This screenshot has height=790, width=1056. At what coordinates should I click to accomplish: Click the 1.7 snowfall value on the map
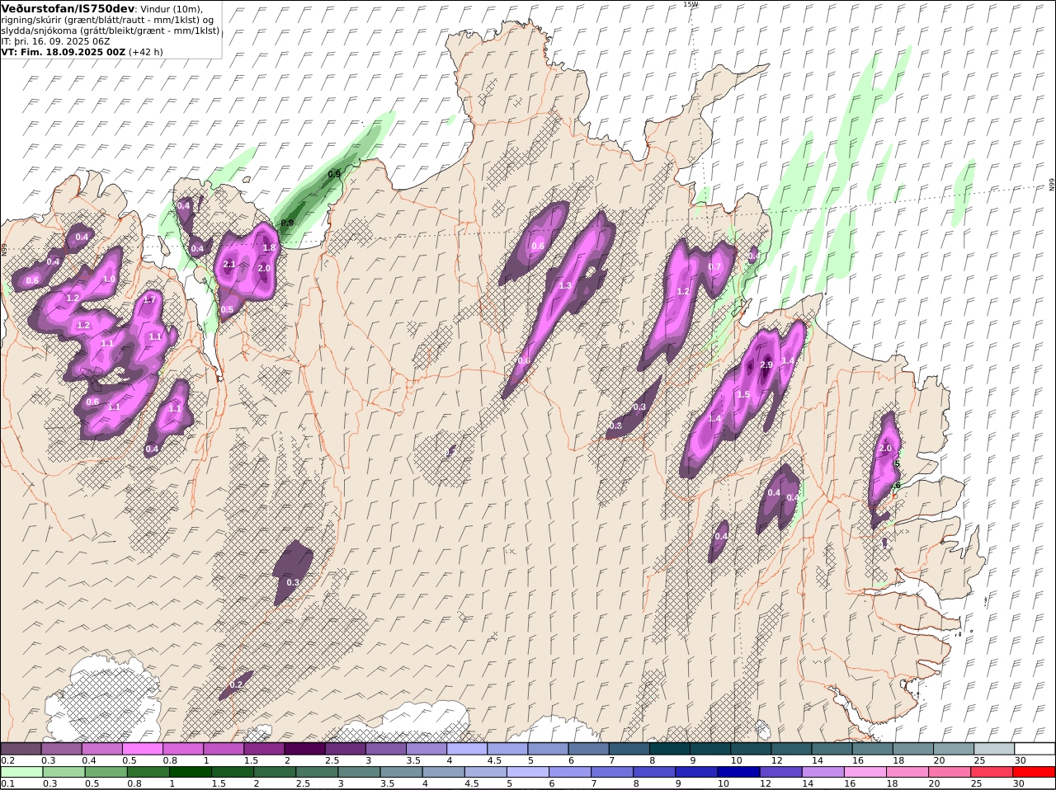point(149,300)
